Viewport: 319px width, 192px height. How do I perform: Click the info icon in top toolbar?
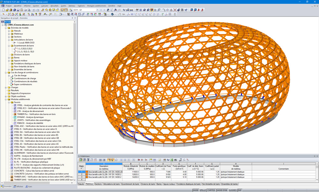pos(178,10)
